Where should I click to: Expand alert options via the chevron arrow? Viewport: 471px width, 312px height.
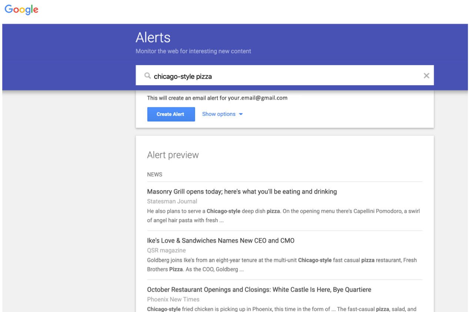(x=241, y=114)
